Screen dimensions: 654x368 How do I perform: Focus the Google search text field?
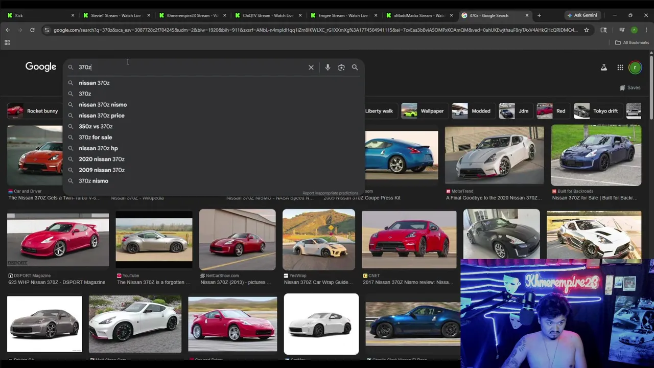tap(192, 67)
